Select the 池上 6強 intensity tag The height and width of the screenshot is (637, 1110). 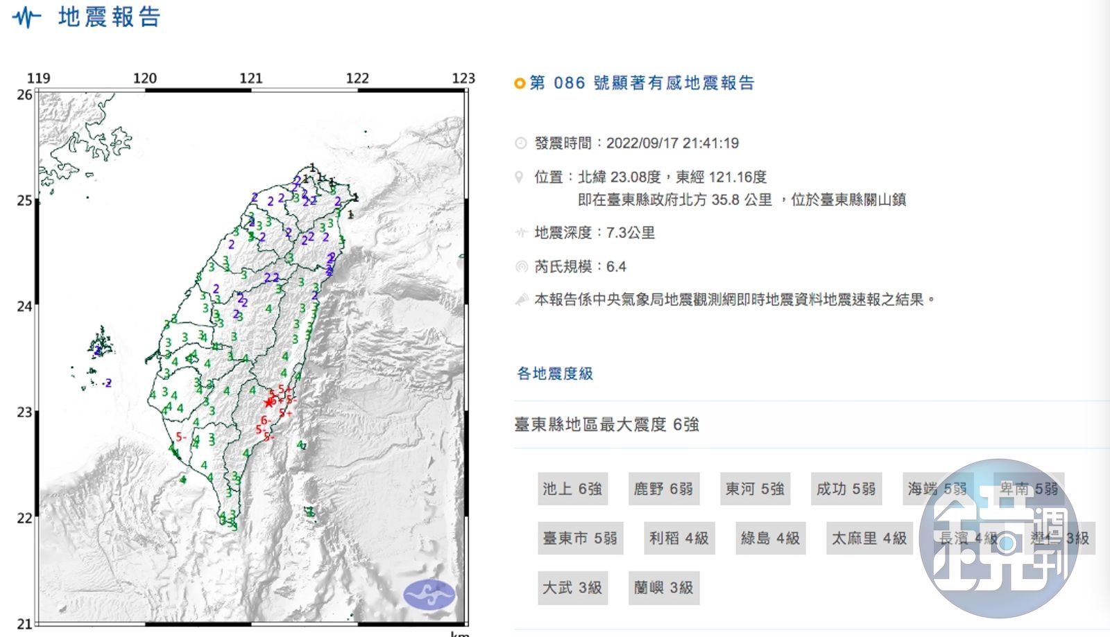(x=572, y=489)
